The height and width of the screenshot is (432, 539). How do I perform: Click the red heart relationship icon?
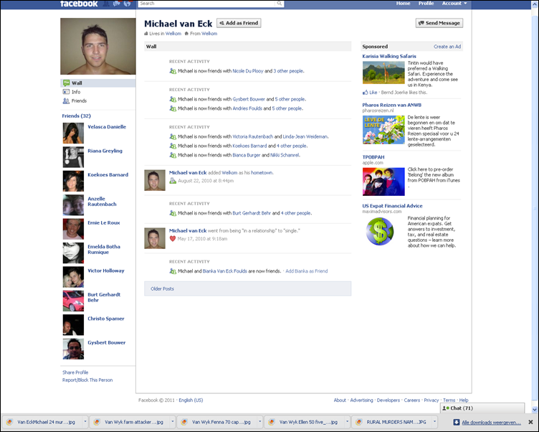173,238
